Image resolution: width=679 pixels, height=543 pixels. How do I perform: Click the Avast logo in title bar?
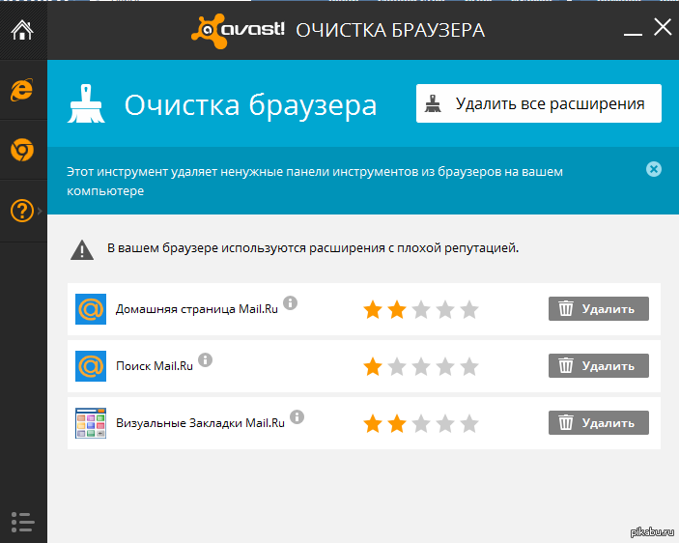point(238,30)
